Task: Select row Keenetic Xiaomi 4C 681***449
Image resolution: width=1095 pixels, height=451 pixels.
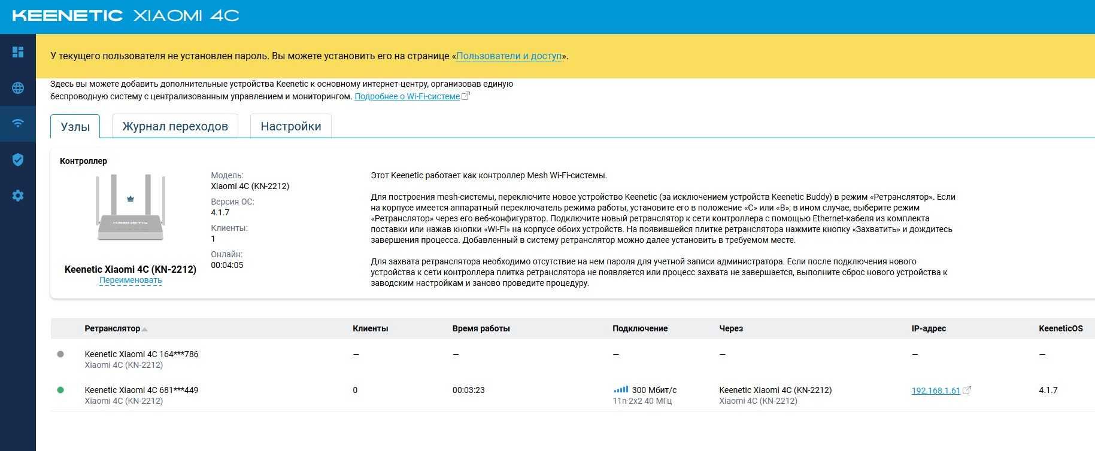Action: pyautogui.click(x=572, y=395)
